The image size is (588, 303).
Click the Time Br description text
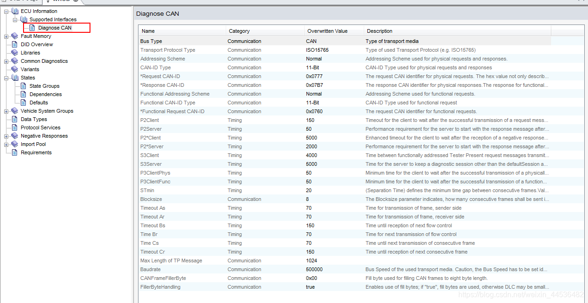[411, 234]
